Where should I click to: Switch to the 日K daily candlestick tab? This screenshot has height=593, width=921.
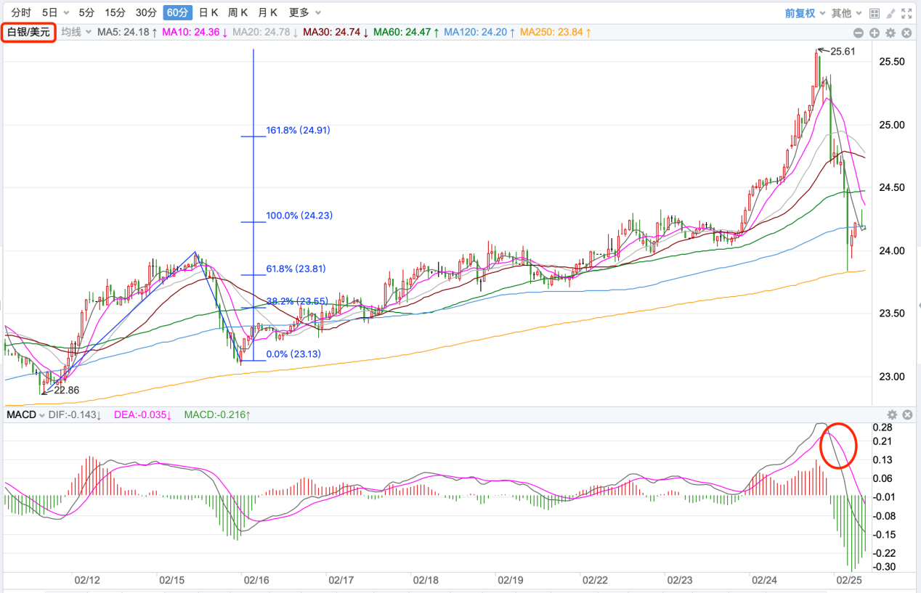(208, 12)
